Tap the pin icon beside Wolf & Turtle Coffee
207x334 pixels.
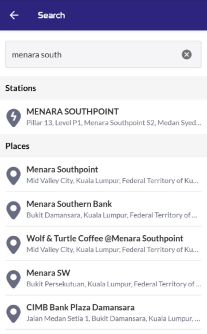click(14, 244)
